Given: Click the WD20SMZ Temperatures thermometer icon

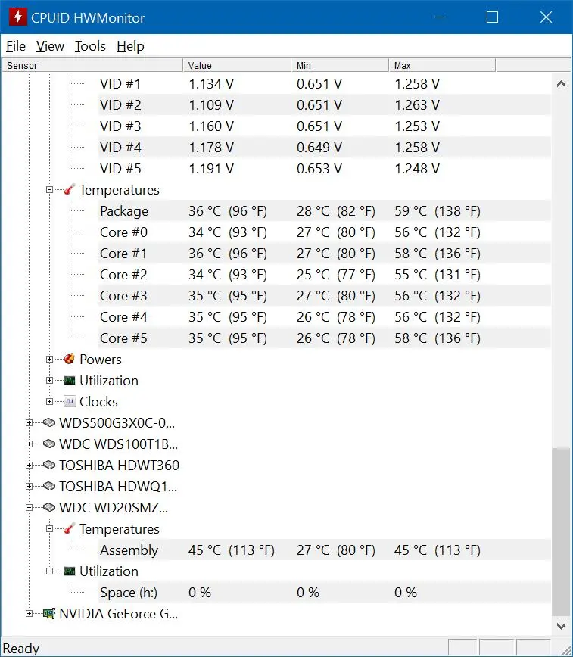Looking at the screenshot, I should 69,529.
